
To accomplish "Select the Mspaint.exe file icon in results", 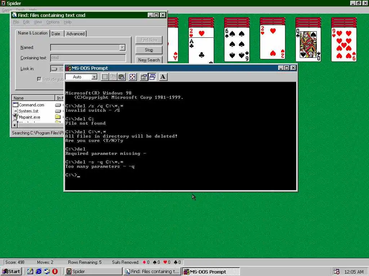I will 15,117.
